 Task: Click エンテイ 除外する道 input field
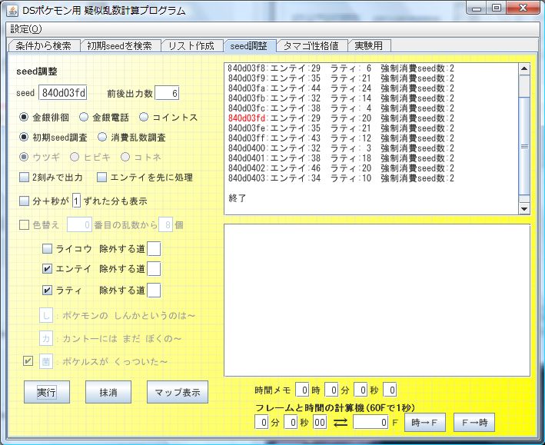[154, 269]
